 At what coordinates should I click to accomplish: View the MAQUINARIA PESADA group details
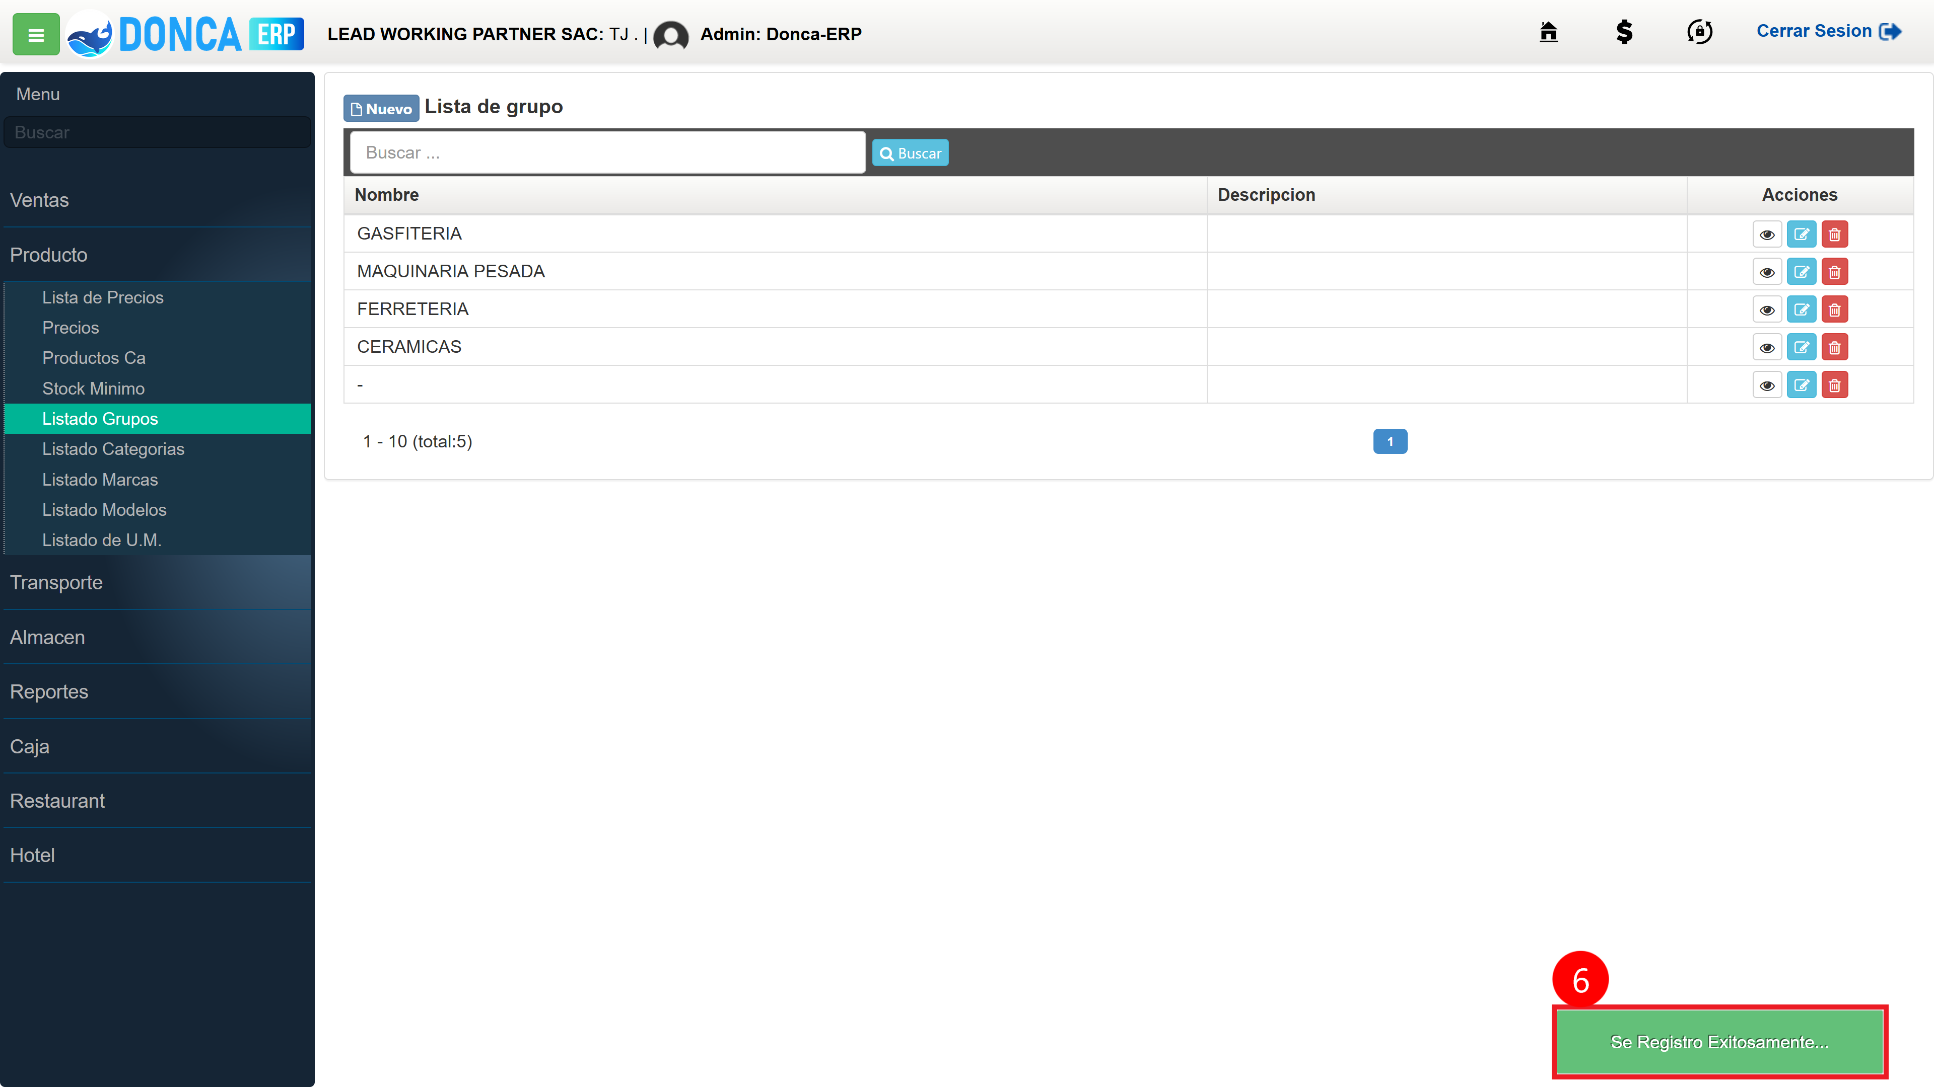pyautogui.click(x=1767, y=272)
